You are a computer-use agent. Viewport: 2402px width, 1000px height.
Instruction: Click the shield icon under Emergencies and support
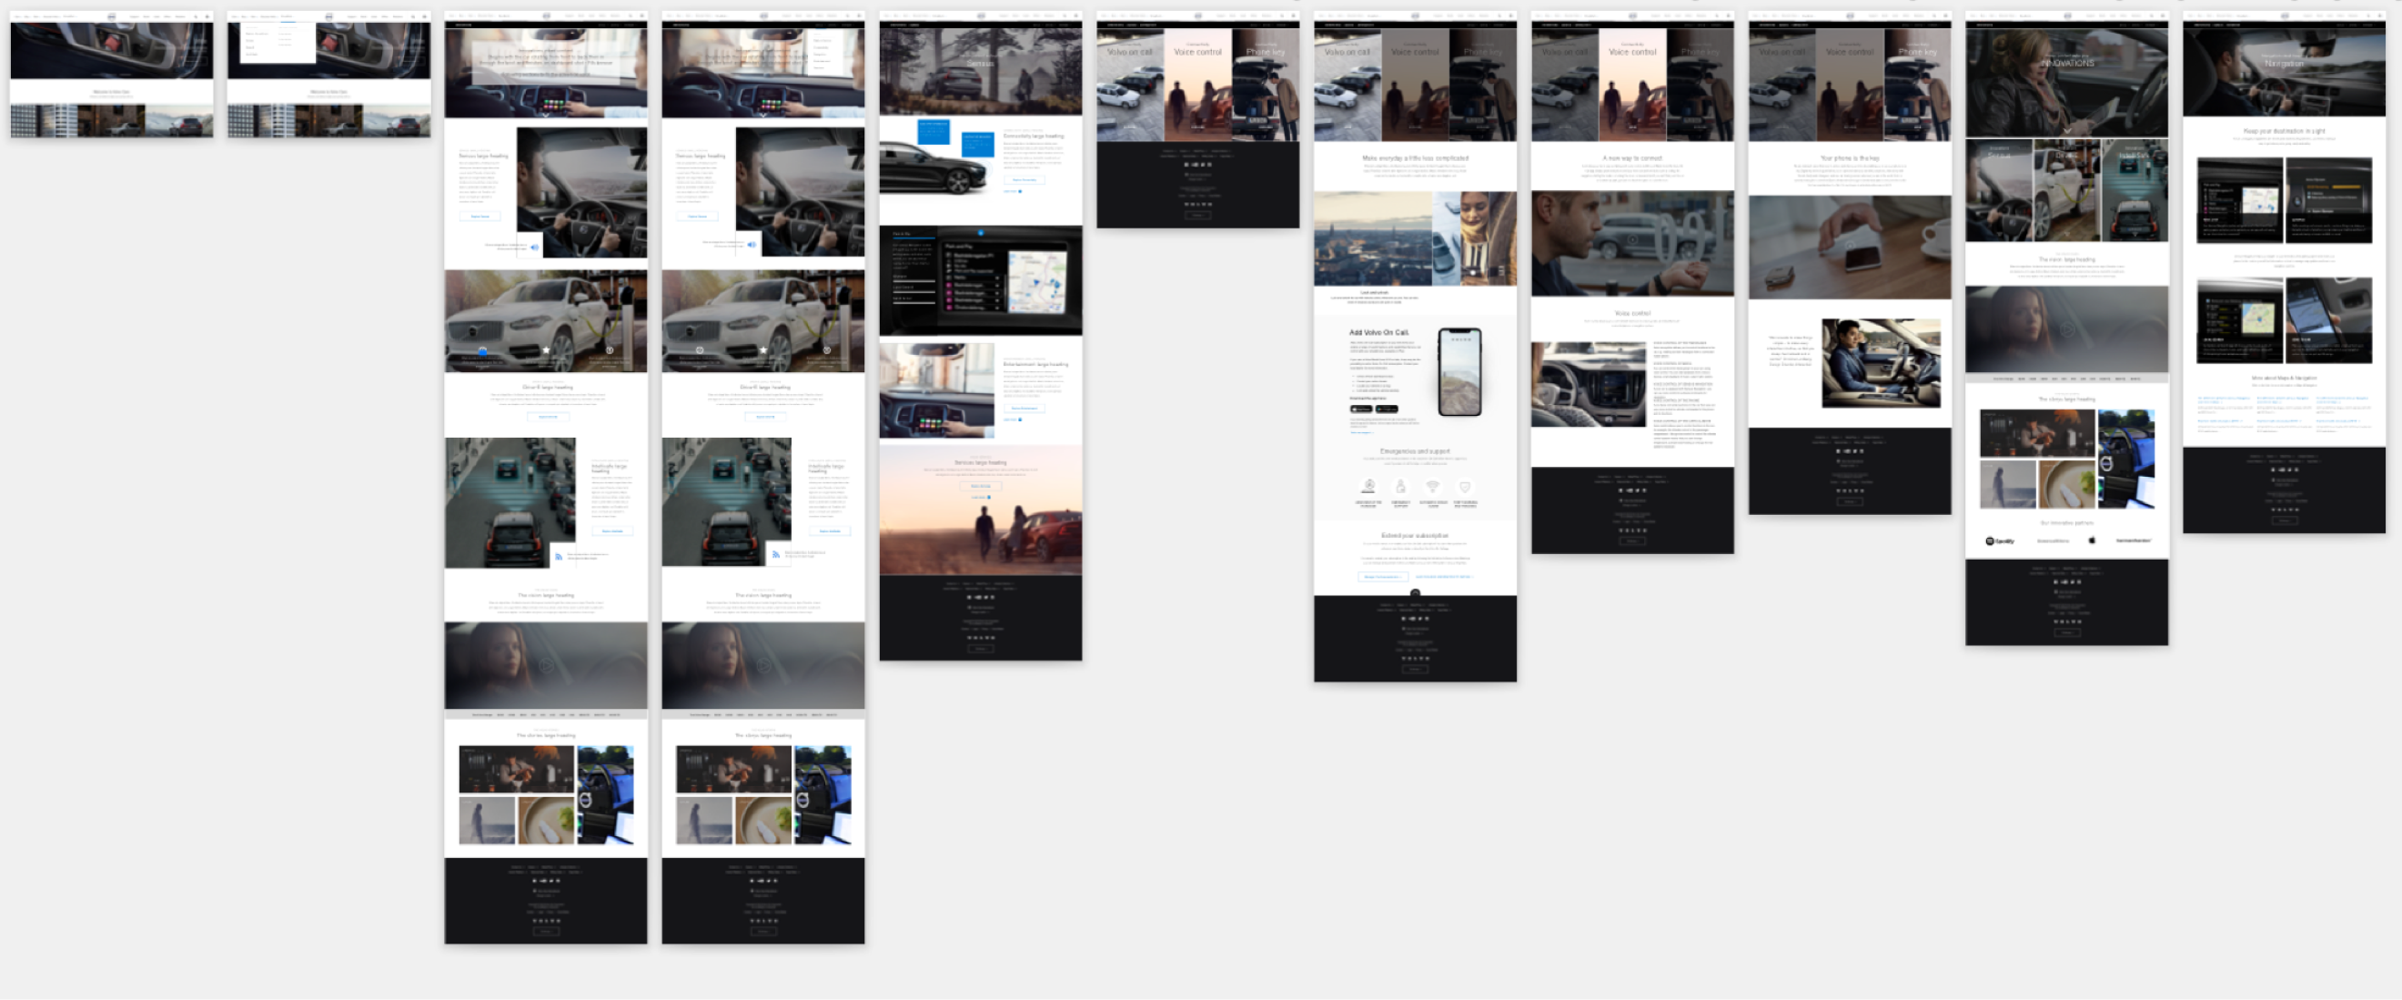1464,487
